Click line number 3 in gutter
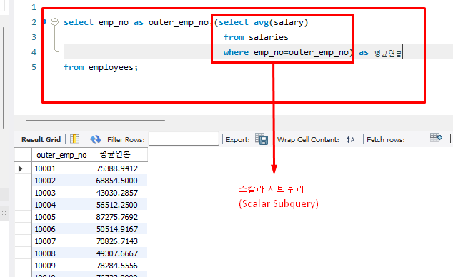 pyautogui.click(x=34, y=37)
